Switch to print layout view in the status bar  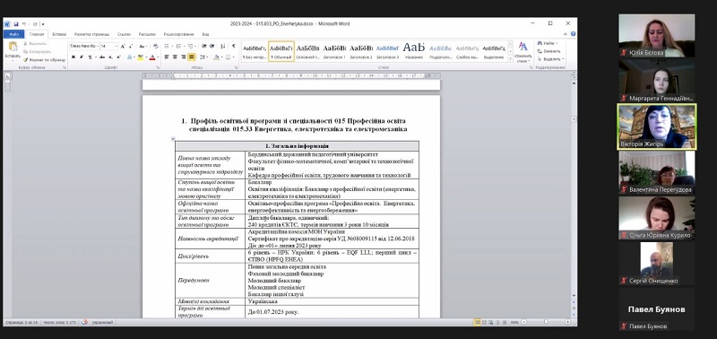(x=478, y=322)
